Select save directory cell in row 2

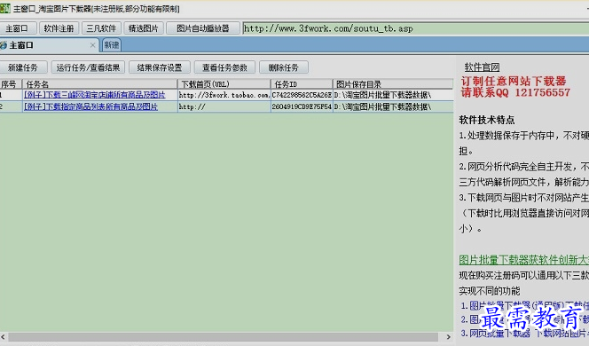[x=393, y=106]
